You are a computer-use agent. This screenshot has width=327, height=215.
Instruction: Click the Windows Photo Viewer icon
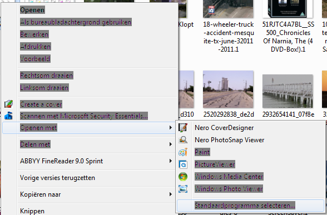click(x=183, y=189)
